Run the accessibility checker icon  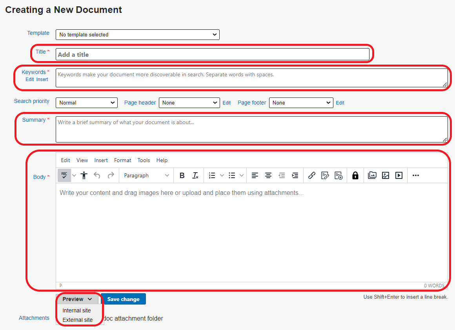click(x=84, y=175)
